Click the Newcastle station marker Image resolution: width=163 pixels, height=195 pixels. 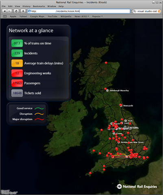tap(121, 106)
